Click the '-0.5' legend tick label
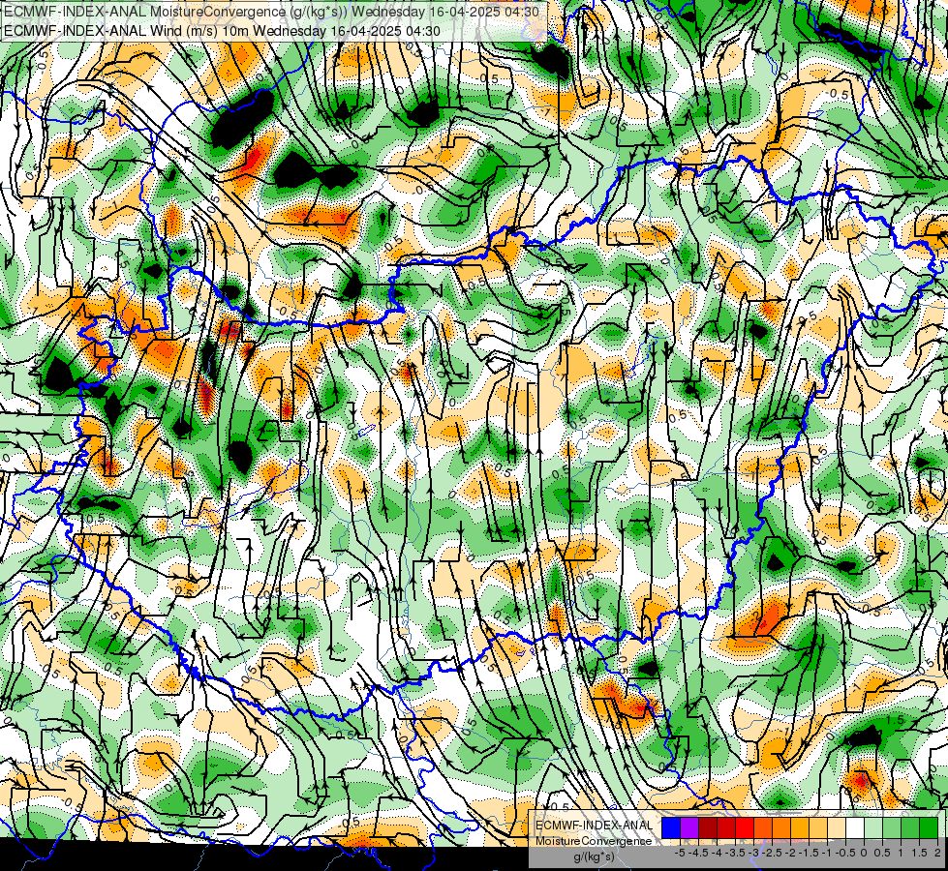 [845, 853]
